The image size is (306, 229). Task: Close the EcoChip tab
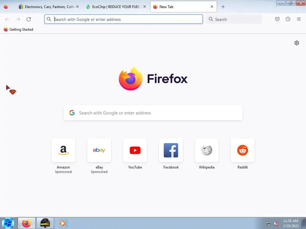tap(145, 7)
